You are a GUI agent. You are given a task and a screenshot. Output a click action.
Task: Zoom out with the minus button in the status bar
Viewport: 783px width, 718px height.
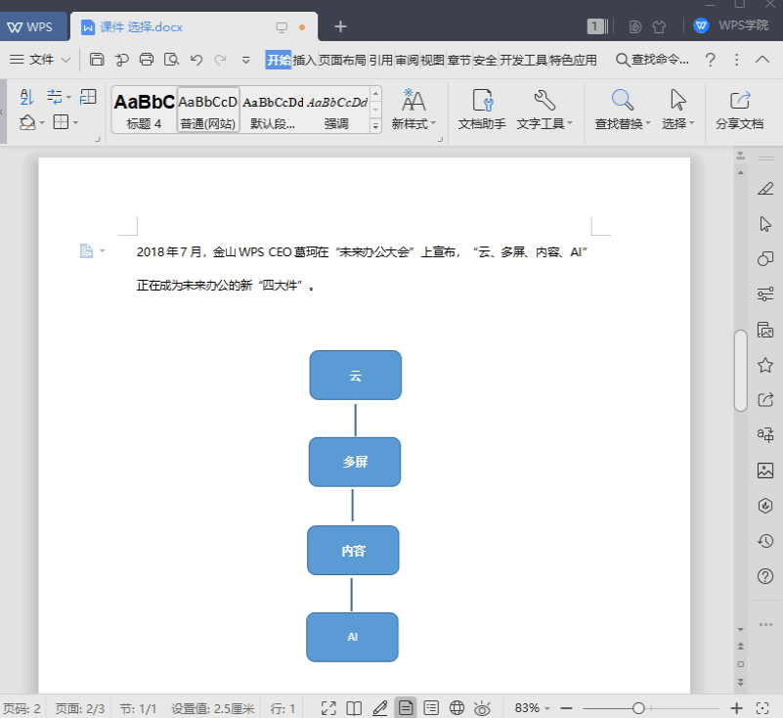click(566, 708)
